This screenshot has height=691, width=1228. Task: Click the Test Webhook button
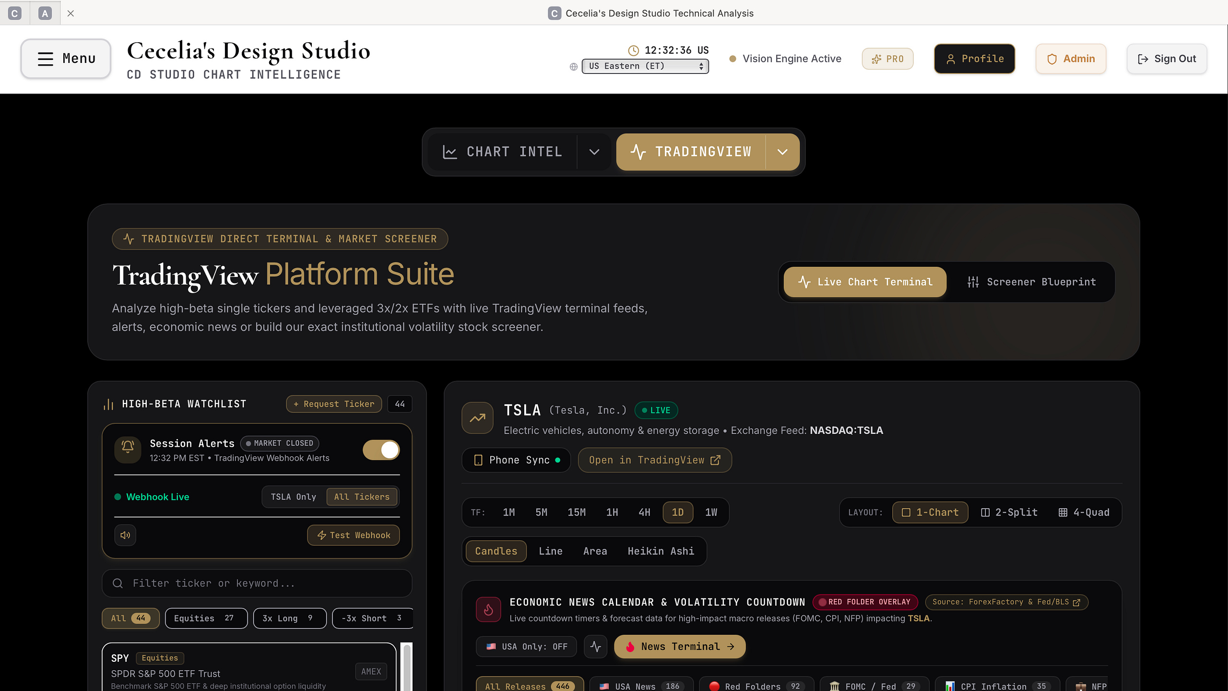pos(354,535)
